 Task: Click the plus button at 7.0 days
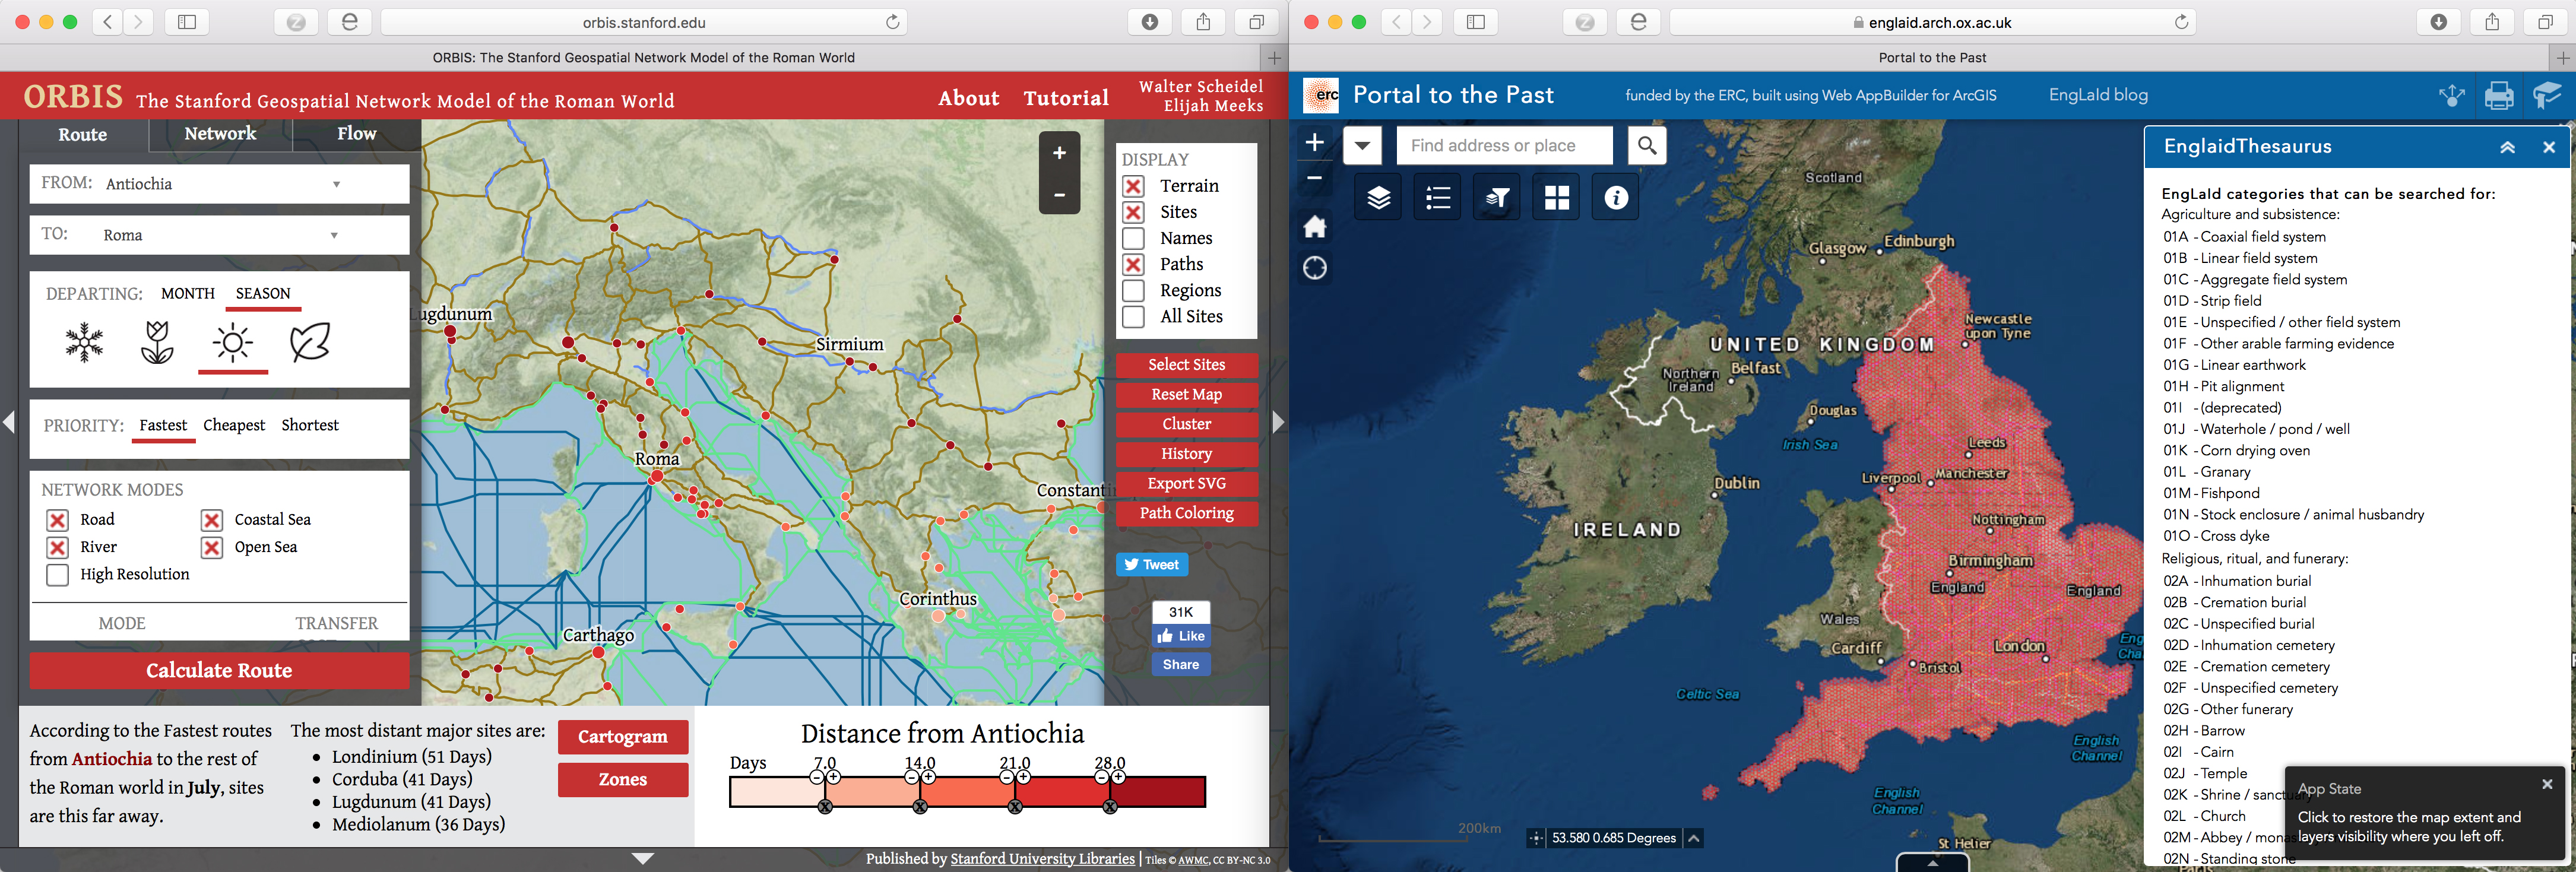tap(834, 777)
